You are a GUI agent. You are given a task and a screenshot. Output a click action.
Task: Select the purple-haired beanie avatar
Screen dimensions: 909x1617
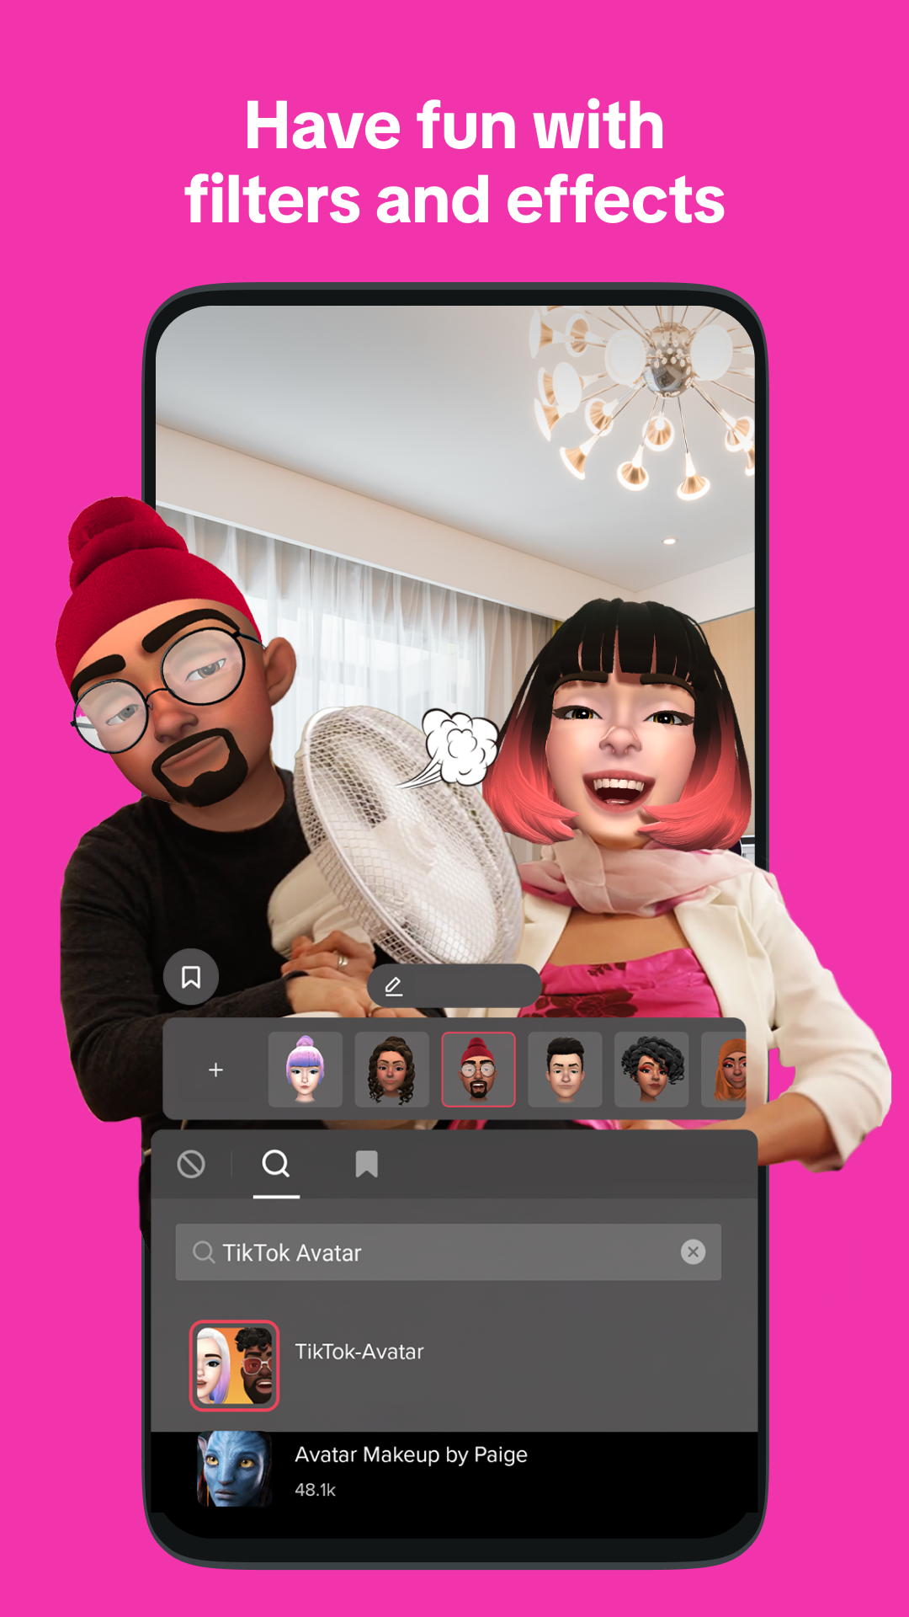pyautogui.click(x=305, y=1070)
